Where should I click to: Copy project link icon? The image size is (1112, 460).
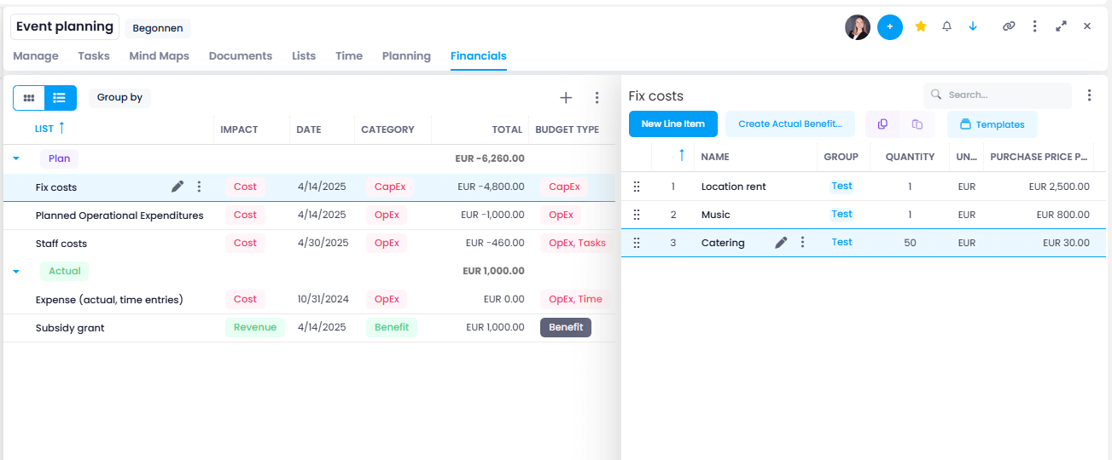tap(1009, 26)
